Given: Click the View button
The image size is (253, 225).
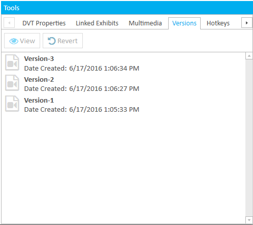Looking at the screenshot, I should pos(22,41).
